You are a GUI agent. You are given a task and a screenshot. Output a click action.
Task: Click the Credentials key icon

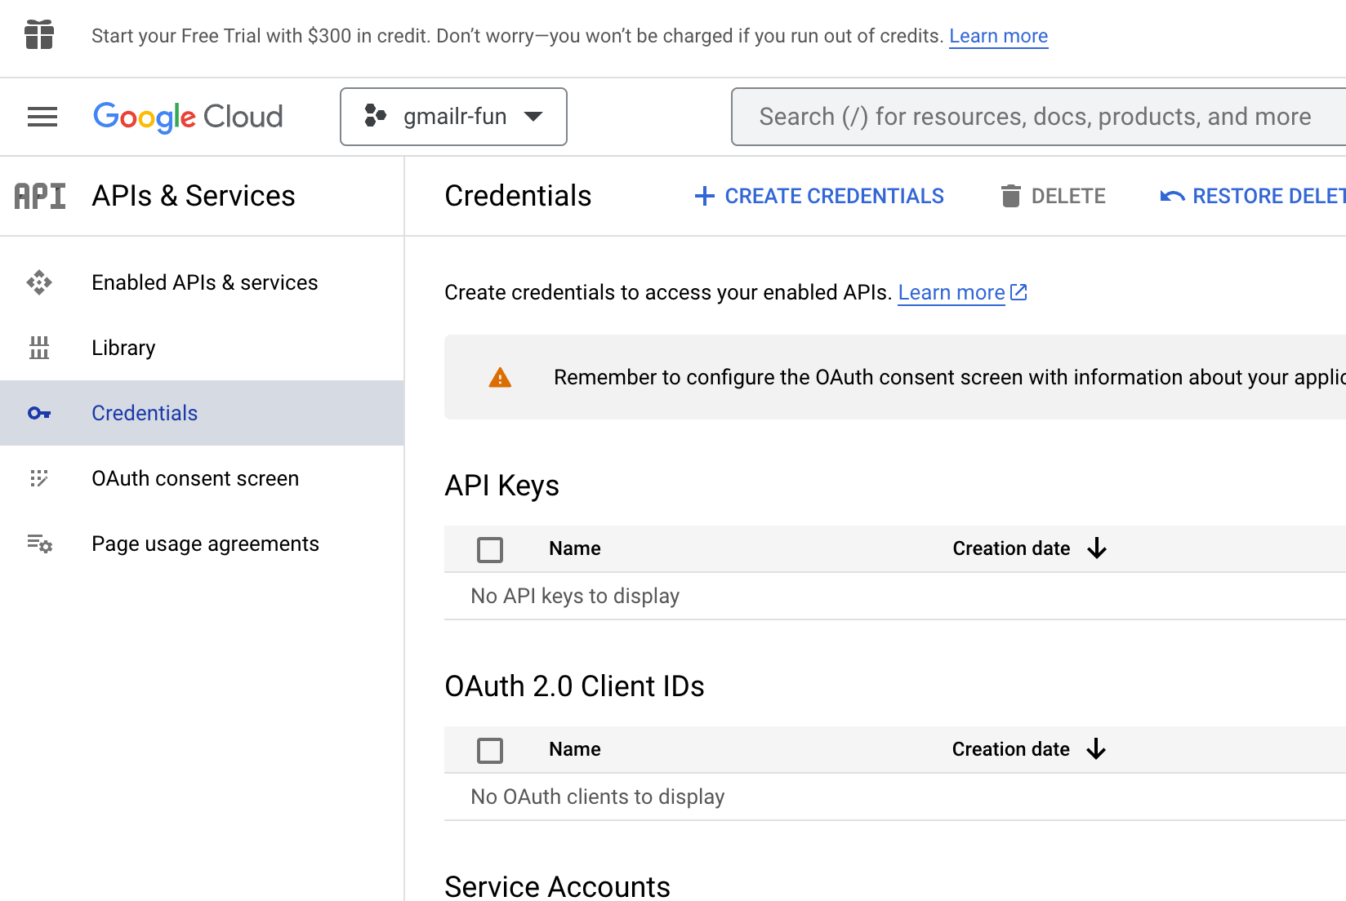point(38,413)
